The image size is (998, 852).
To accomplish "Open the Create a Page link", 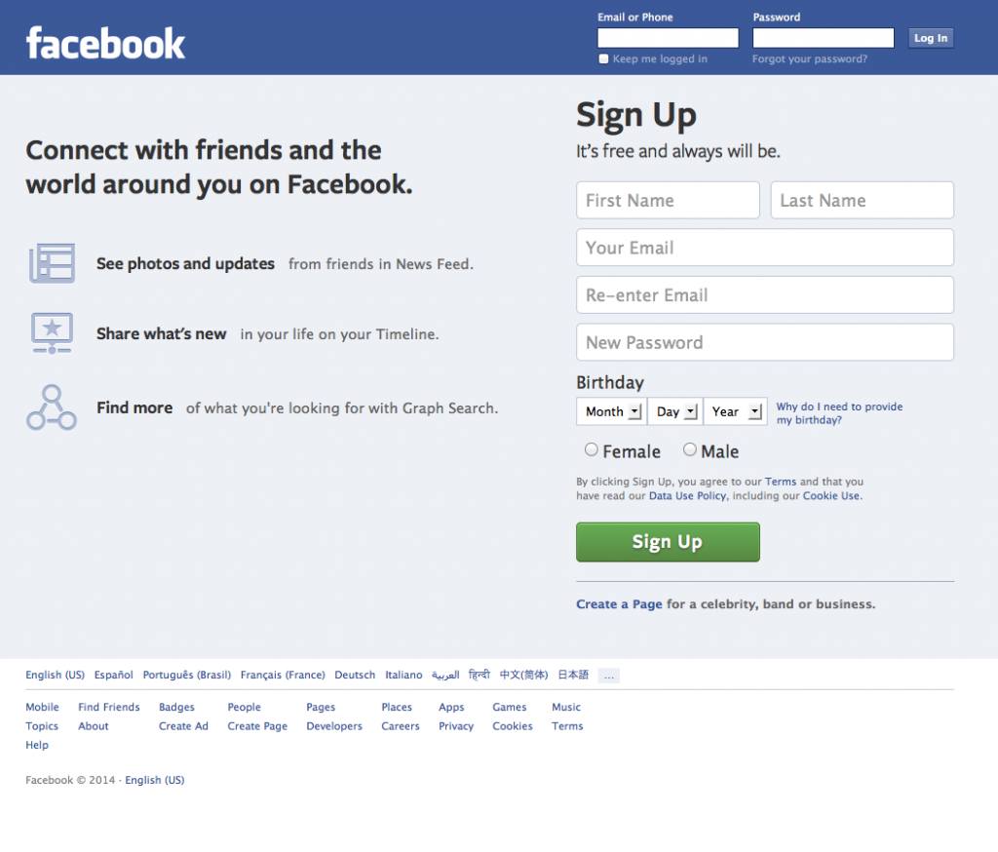I will coord(619,604).
